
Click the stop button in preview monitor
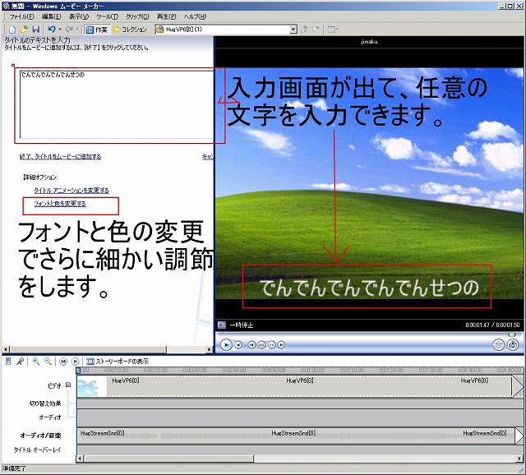pyautogui.click(x=238, y=345)
